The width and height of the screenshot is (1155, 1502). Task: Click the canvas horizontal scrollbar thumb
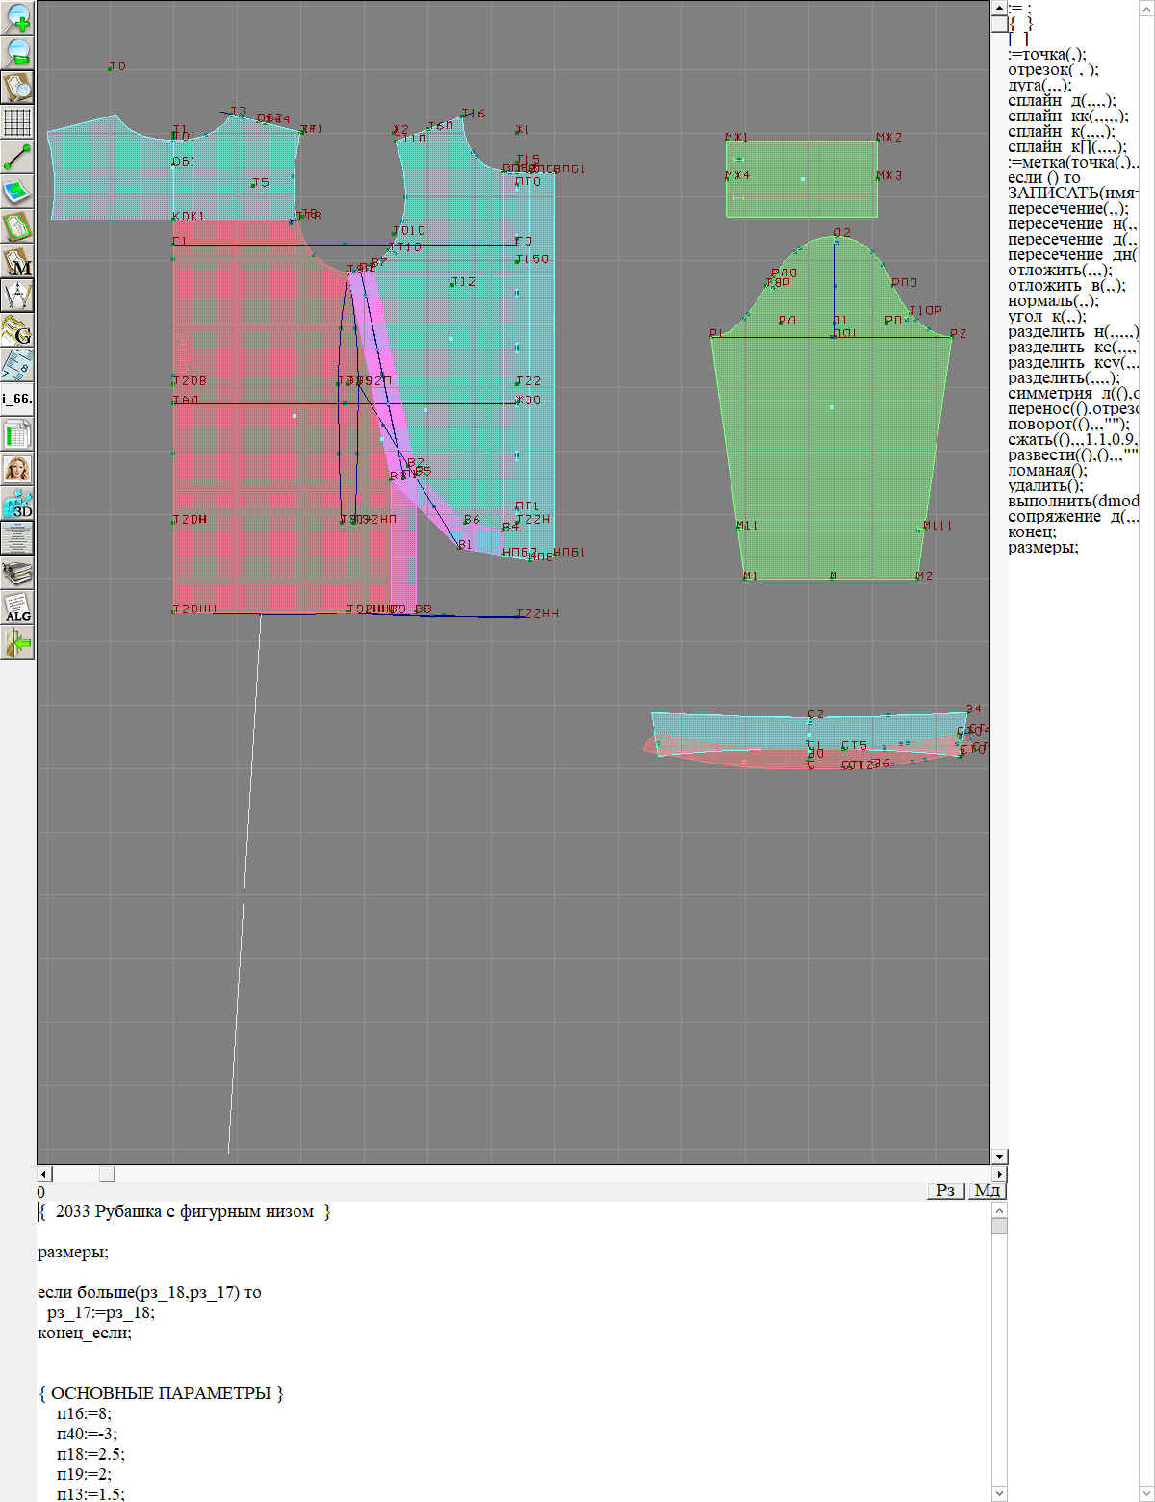pos(107,1174)
